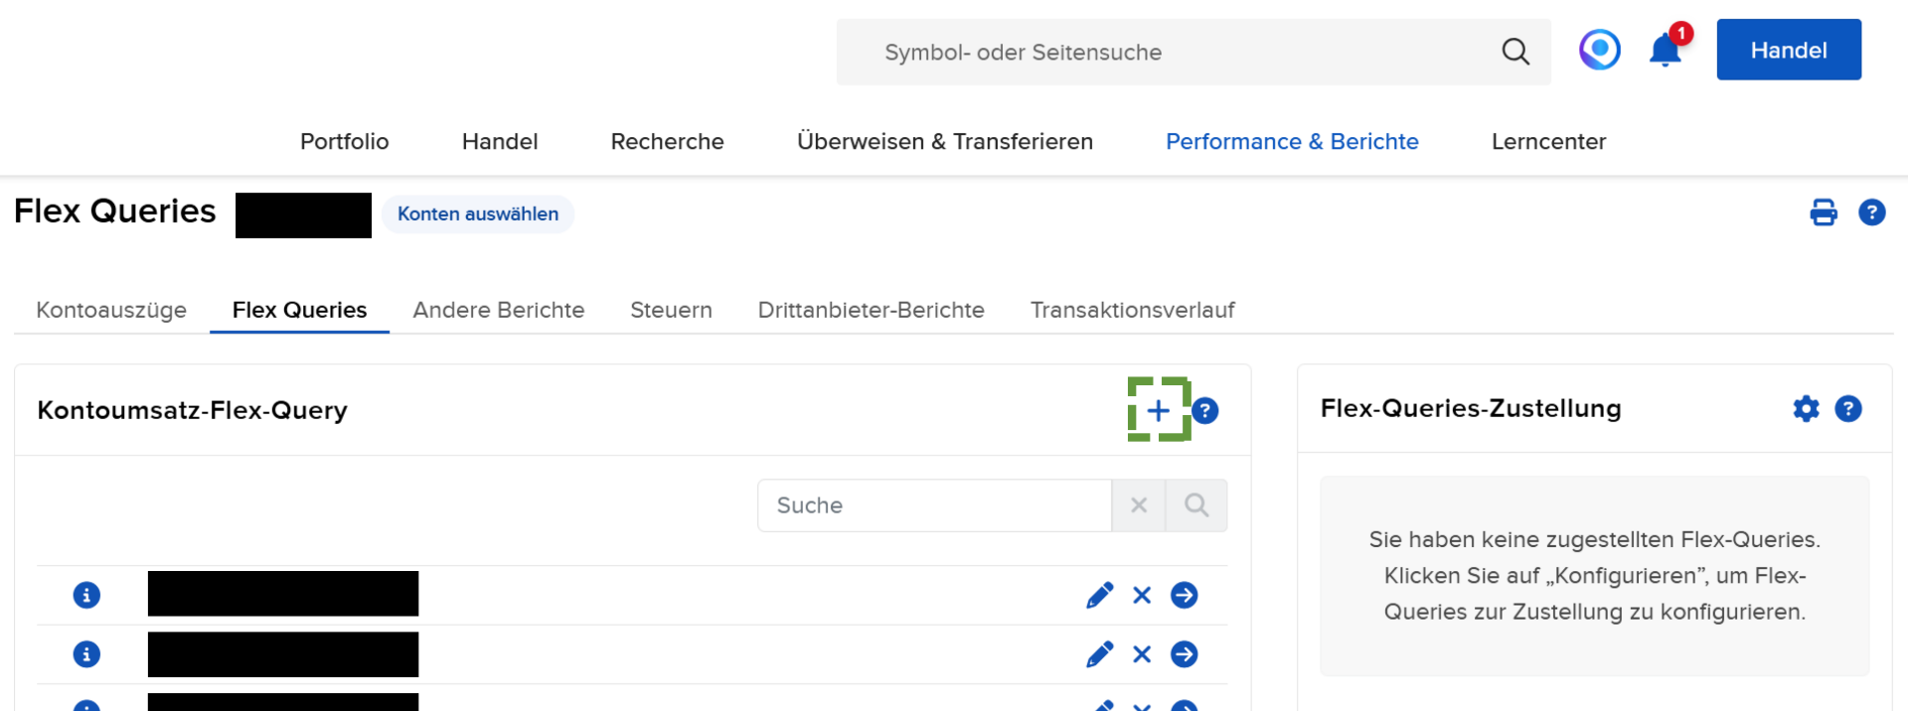
Task: Click the magnifier icon in the symbol search bar
Action: click(1515, 52)
